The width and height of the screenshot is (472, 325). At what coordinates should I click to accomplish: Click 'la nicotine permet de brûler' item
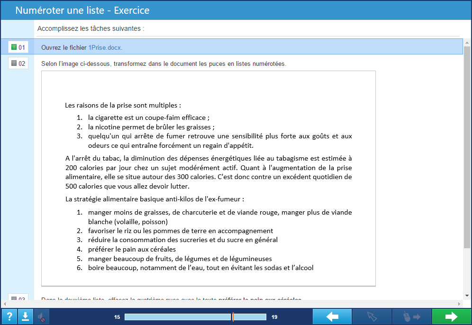151,127
